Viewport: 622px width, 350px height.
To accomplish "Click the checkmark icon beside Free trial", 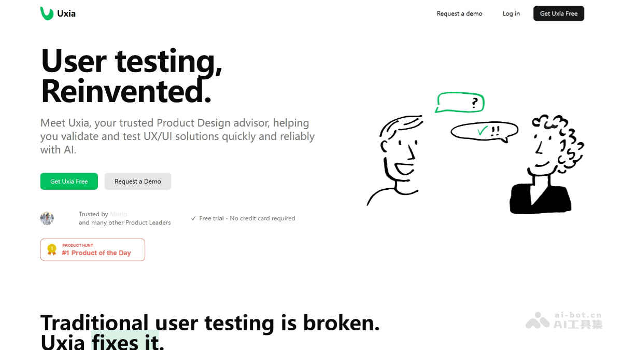I will [x=193, y=219].
